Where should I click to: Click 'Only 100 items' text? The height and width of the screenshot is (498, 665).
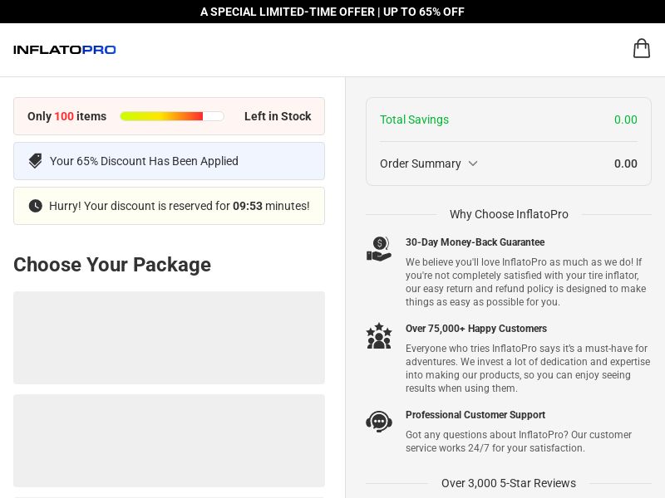coord(67,116)
